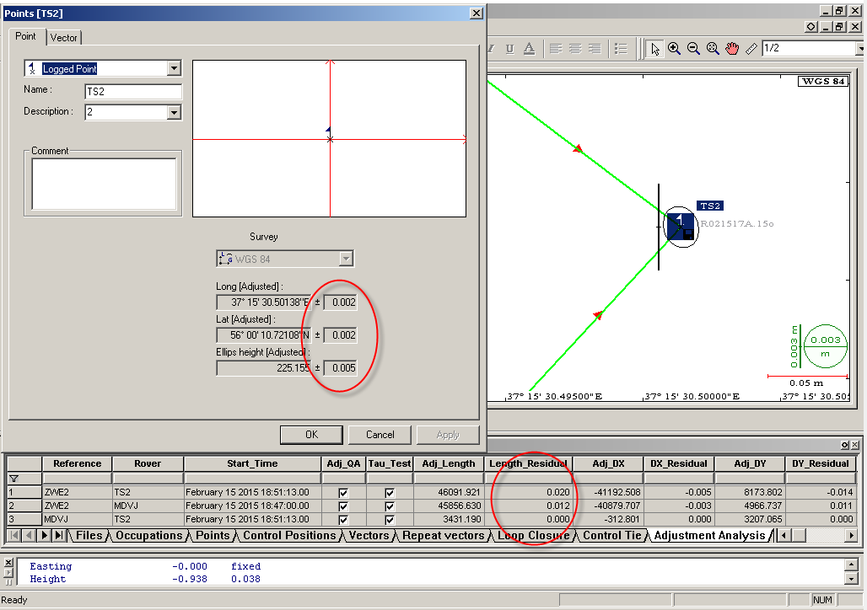867x610 pixels.
Task: Open the 1/2 scale dropdown
Action: pyautogui.click(x=859, y=49)
